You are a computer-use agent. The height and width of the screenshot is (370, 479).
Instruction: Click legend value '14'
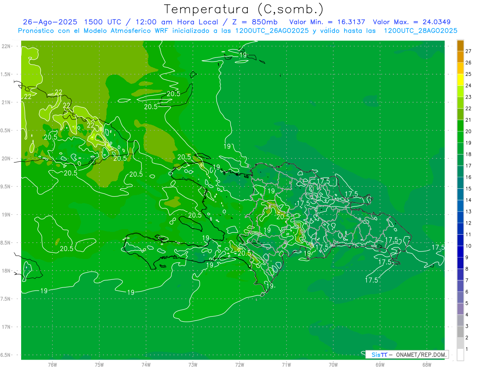[468, 200]
